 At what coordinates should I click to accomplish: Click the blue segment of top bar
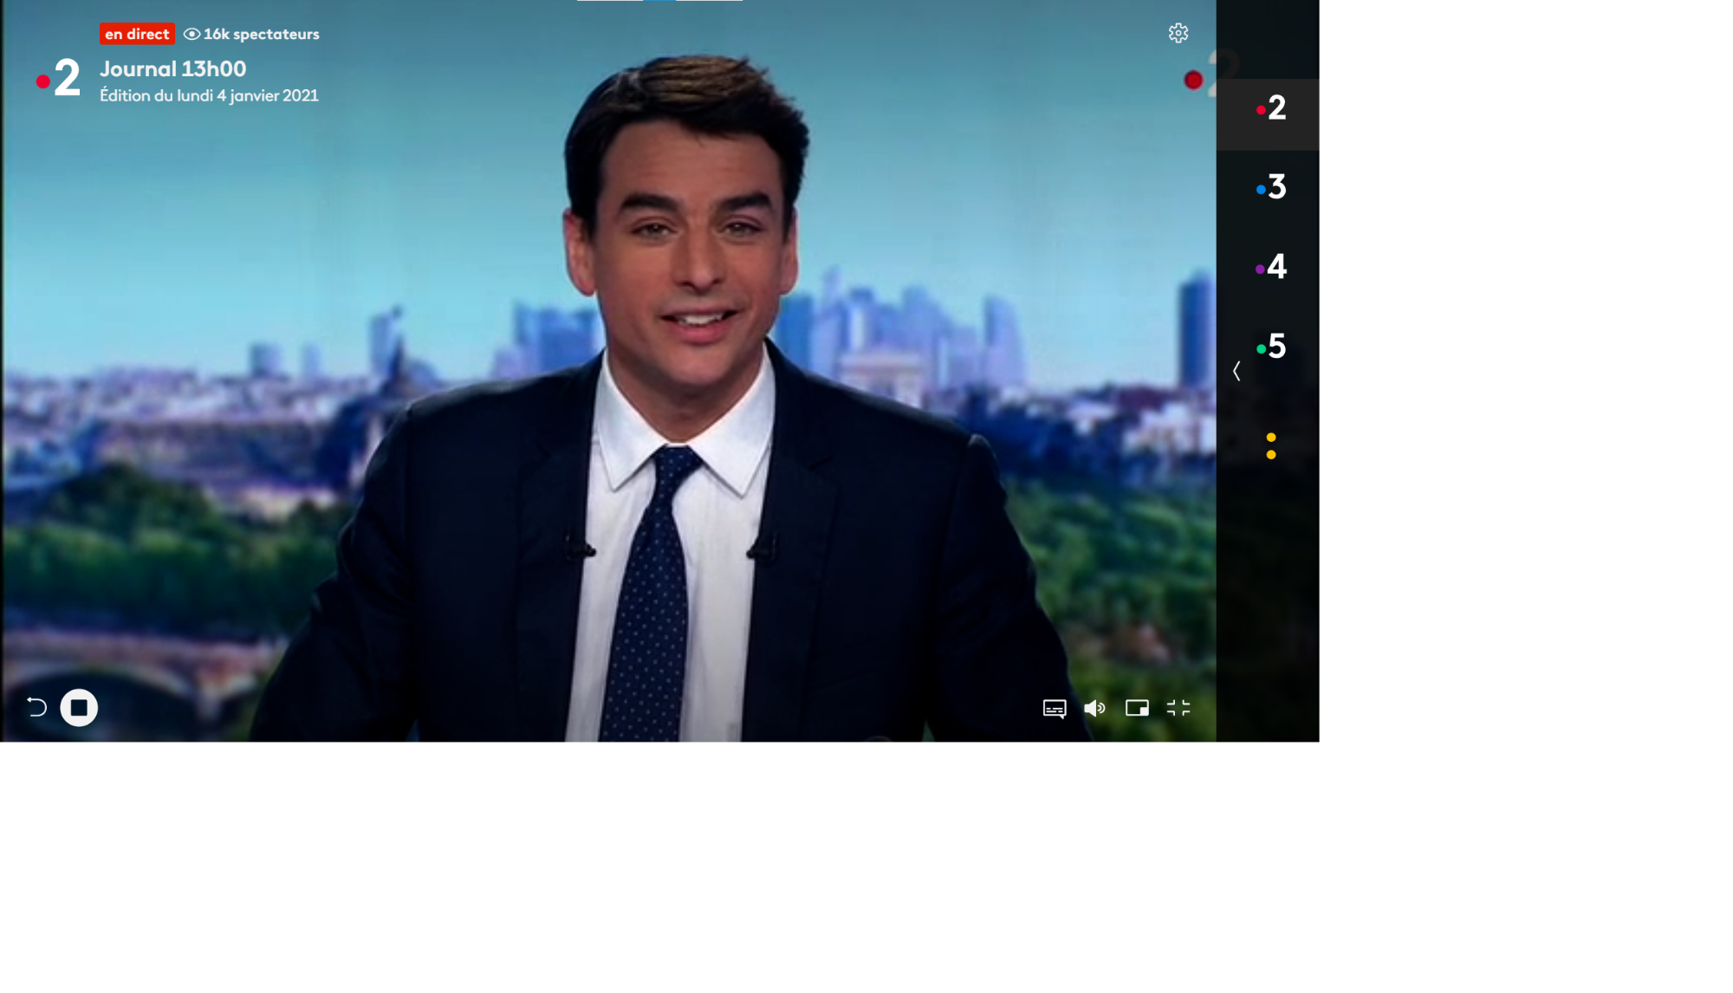[659, 1]
